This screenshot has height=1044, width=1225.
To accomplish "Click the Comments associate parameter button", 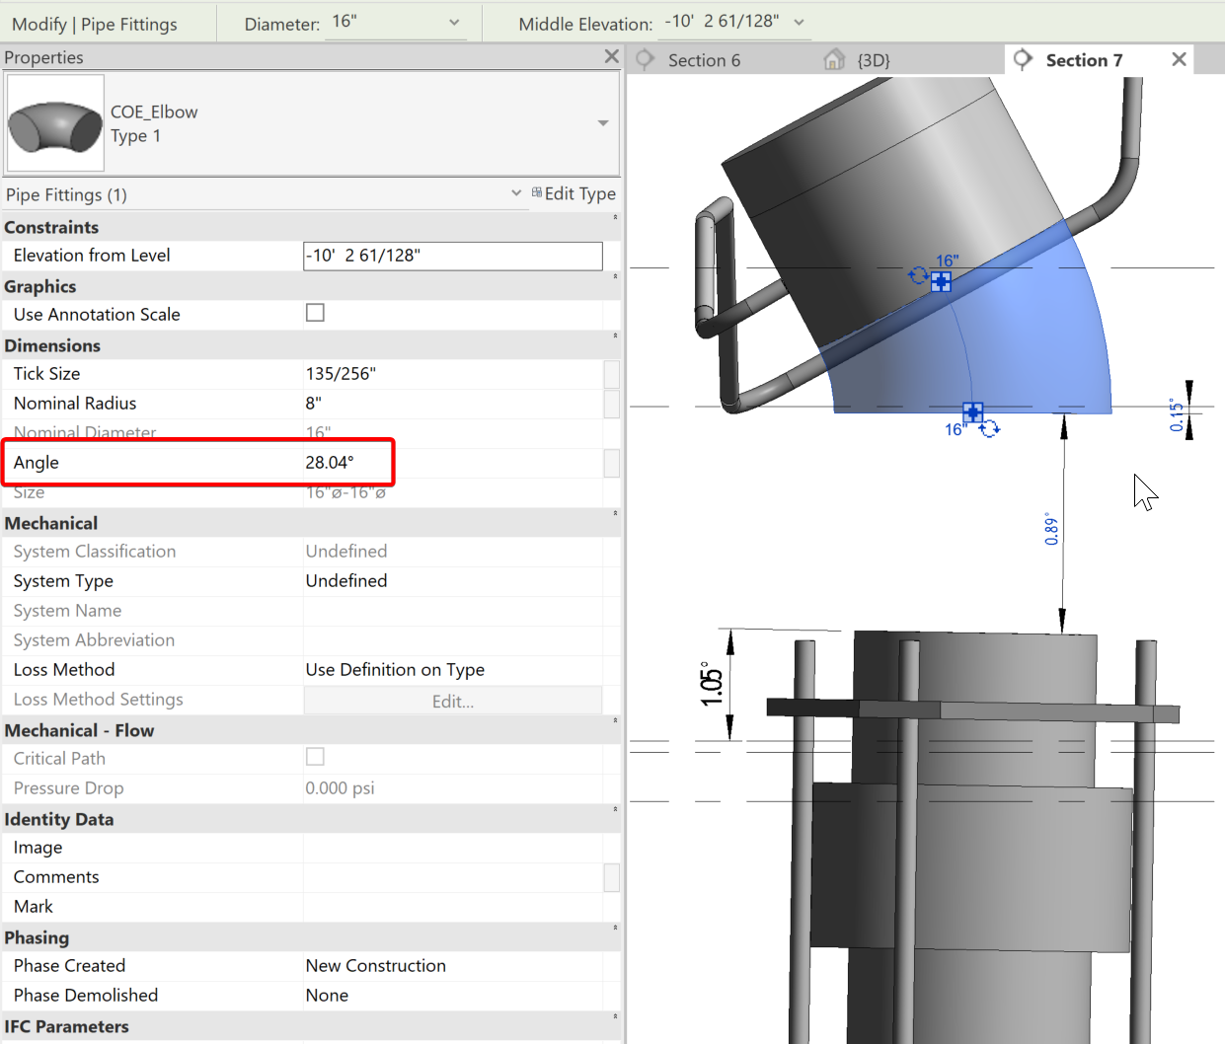I will click(x=612, y=877).
